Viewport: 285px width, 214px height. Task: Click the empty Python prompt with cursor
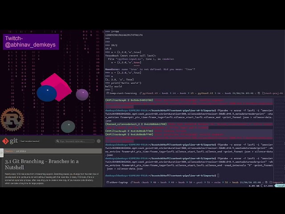tap(109, 90)
